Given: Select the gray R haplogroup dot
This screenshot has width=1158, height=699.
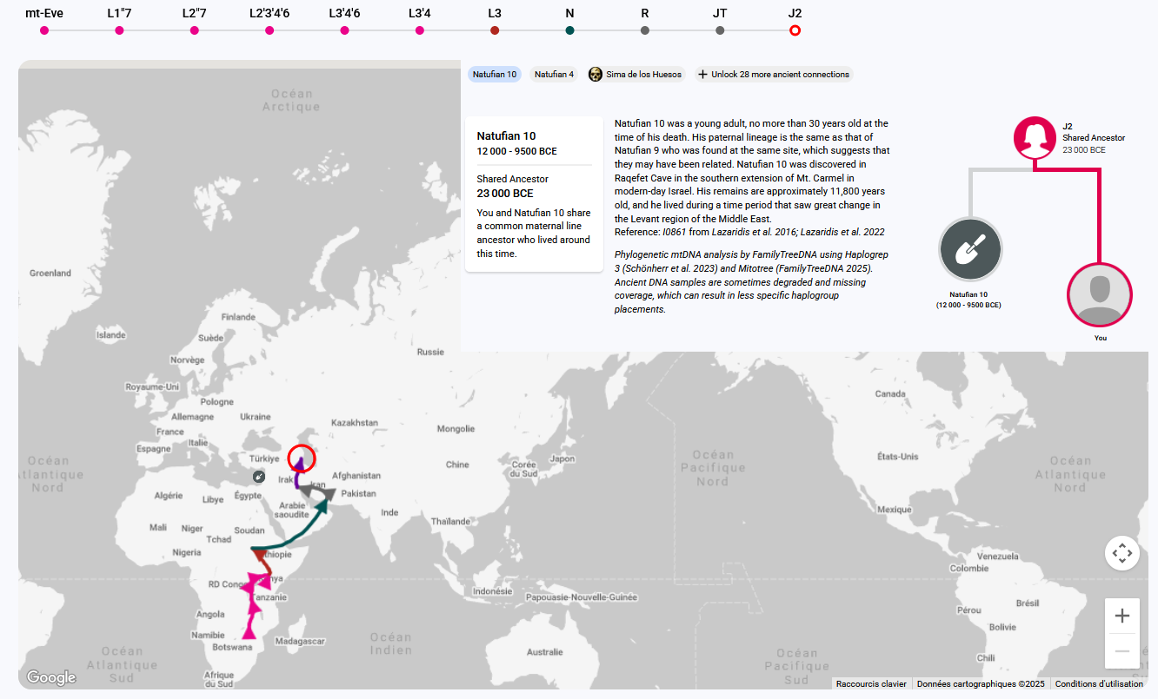Looking at the screenshot, I should (x=645, y=30).
